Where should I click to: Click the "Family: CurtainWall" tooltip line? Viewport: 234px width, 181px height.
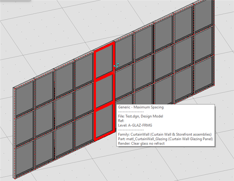(165, 134)
